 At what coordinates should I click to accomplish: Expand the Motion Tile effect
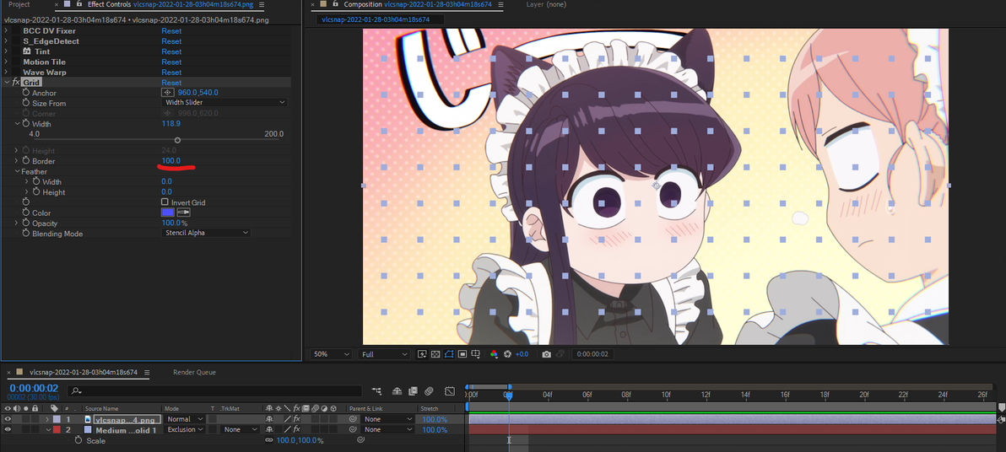[x=7, y=62]
